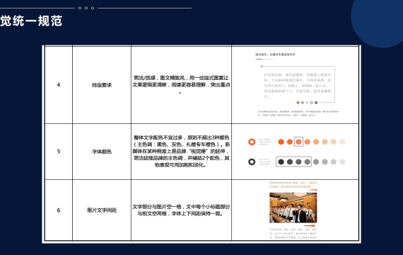Click the slide title 觉统一规范
The image size is (403, 255).
point(31,21)
